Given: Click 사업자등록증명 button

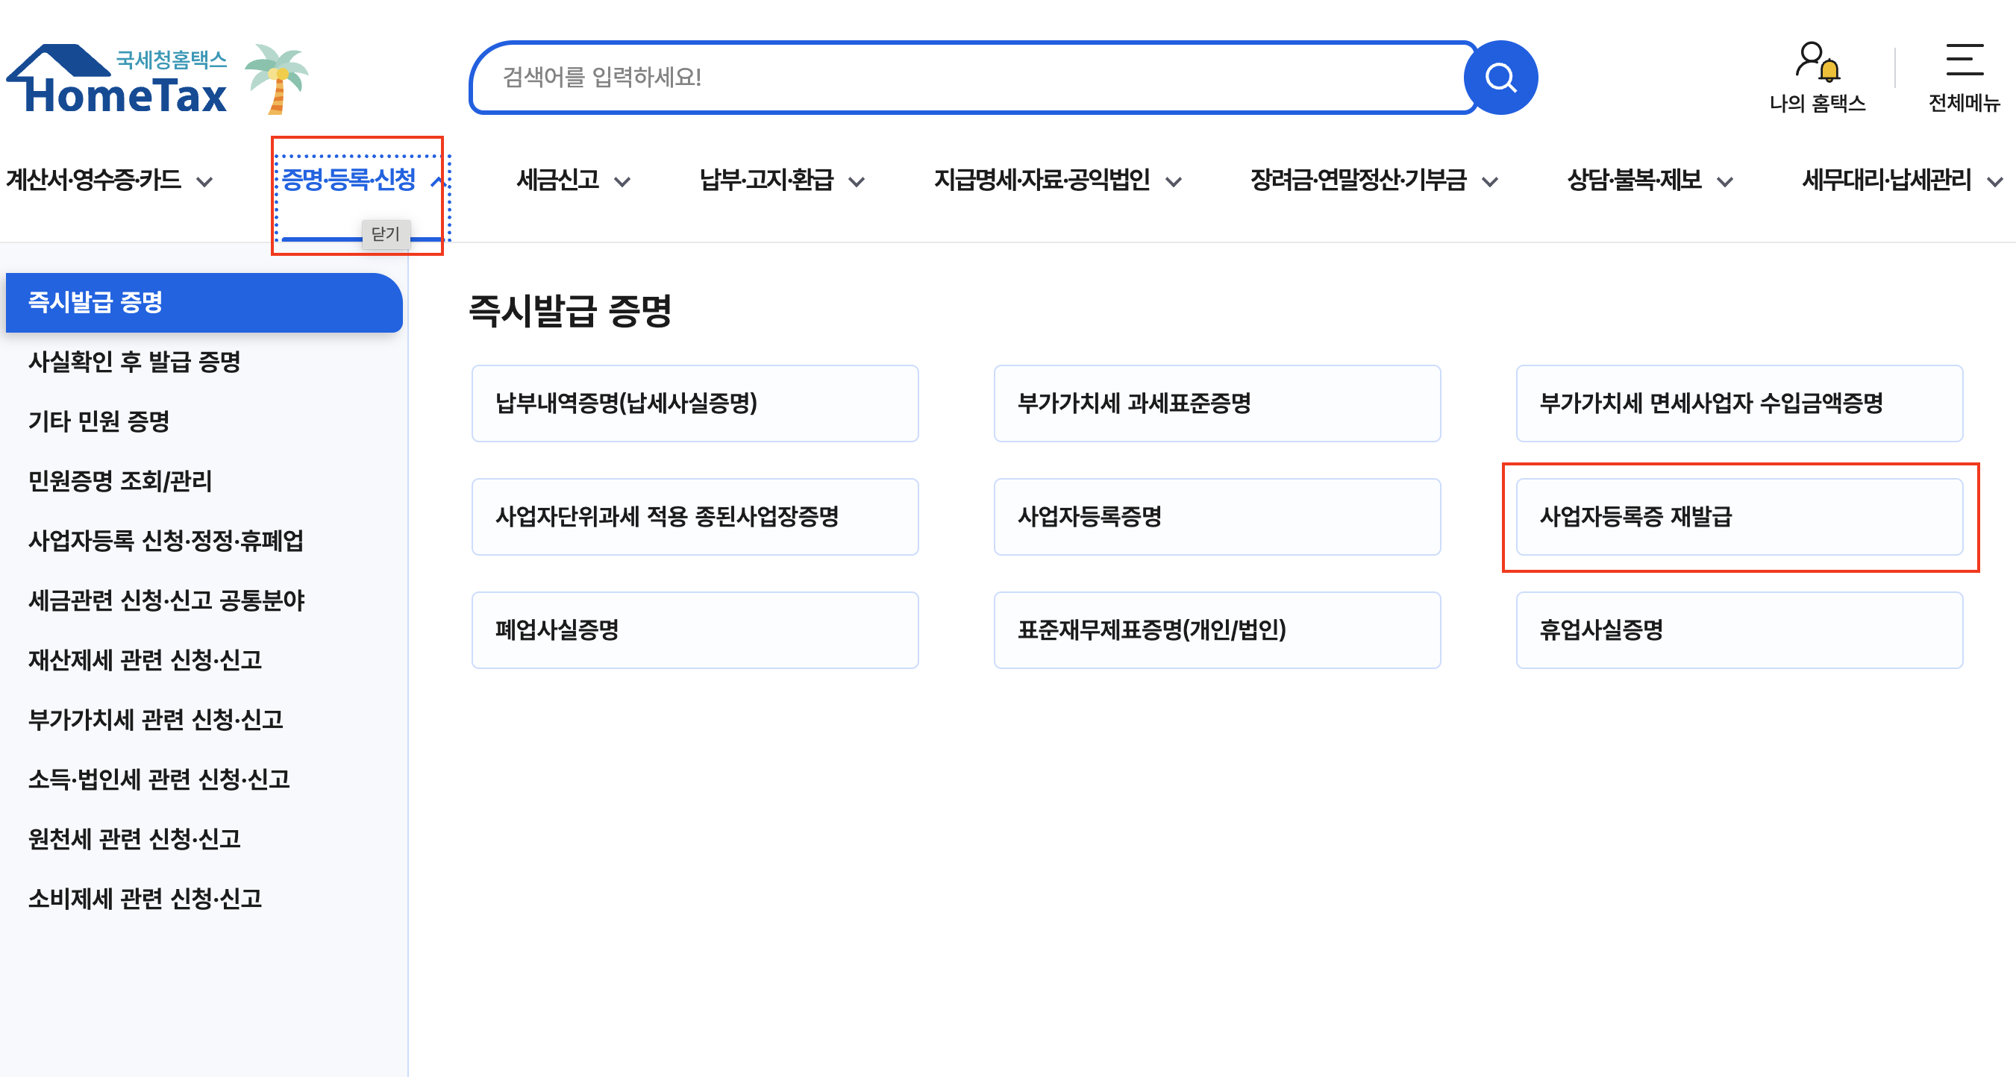Looking at the screenshot, I should pos(1216,517).
